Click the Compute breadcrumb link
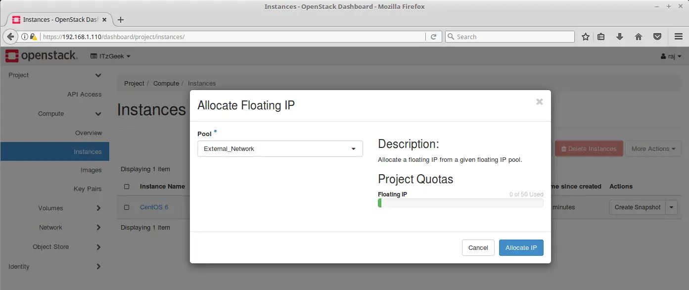 (166, 84)
